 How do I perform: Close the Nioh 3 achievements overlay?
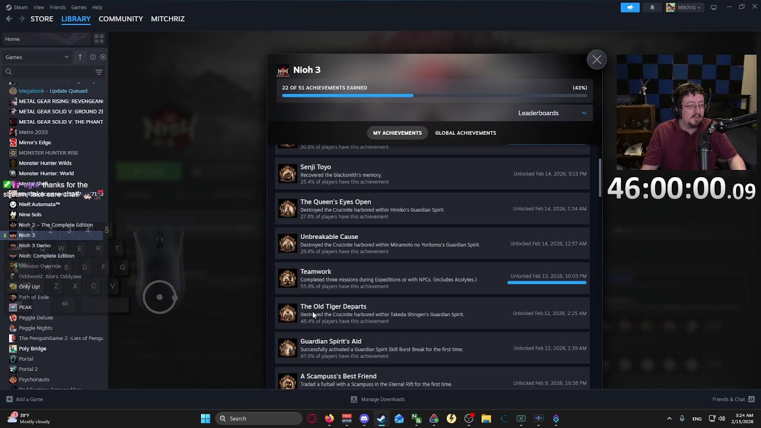597,59
